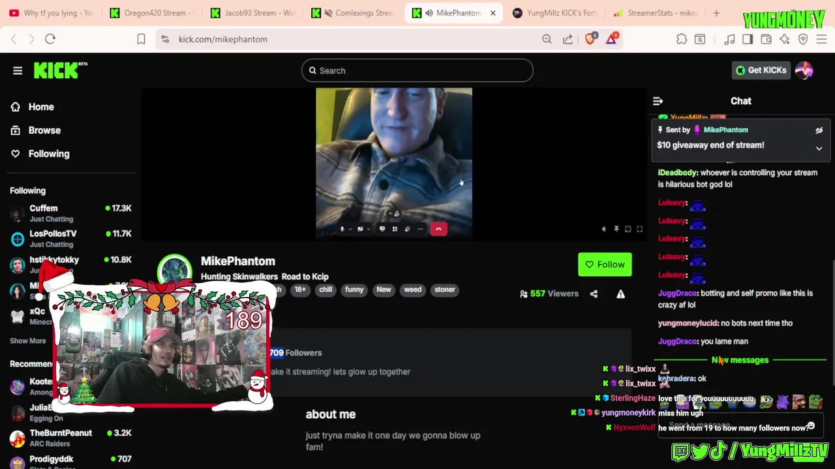Toggle the browser sidebar panel icon
Viewport: 835px width, 469px height.
click(748, 39)
